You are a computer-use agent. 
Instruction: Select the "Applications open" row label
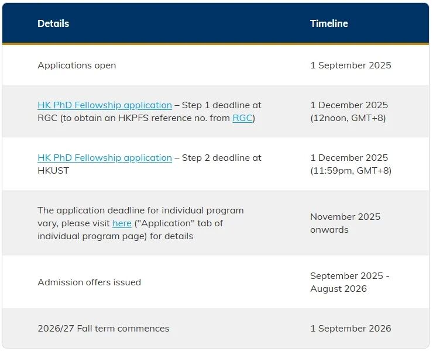click(77, 65)
